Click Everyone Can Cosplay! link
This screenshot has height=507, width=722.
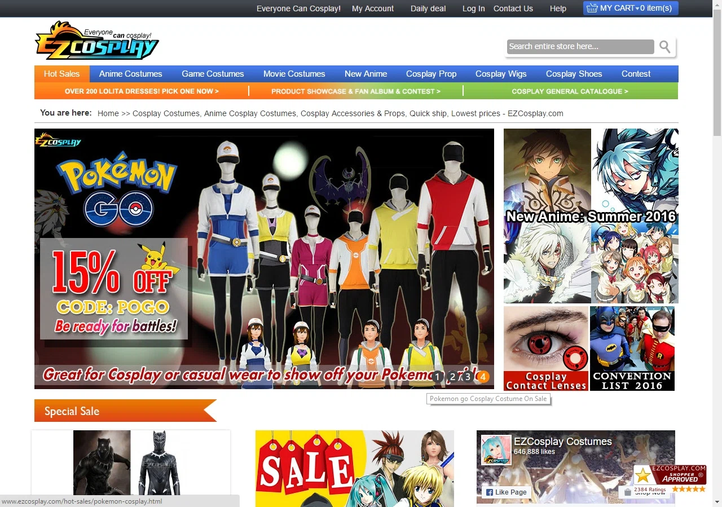(x=298, y=8)
